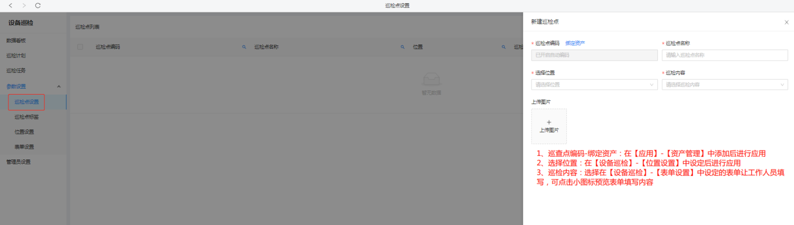794x225 pixels.
Task: Click the plus 上传图片 upload box
Action: point(549,126)
